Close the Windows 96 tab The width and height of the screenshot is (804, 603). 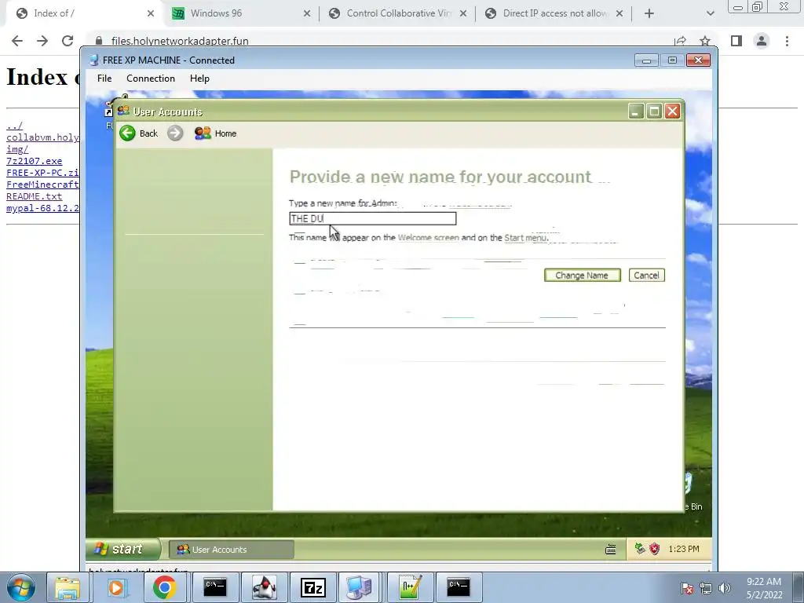307,13
